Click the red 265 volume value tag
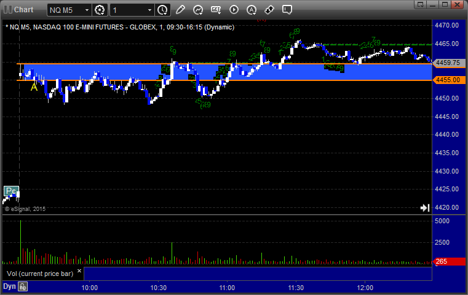 pyautogui.click(x=449, y=261)
